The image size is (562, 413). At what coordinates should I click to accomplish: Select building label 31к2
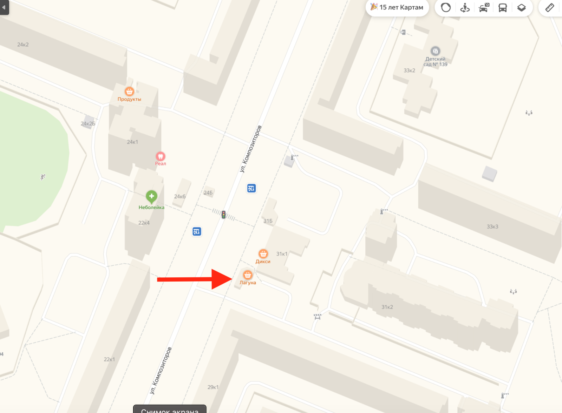coord(387,307)
